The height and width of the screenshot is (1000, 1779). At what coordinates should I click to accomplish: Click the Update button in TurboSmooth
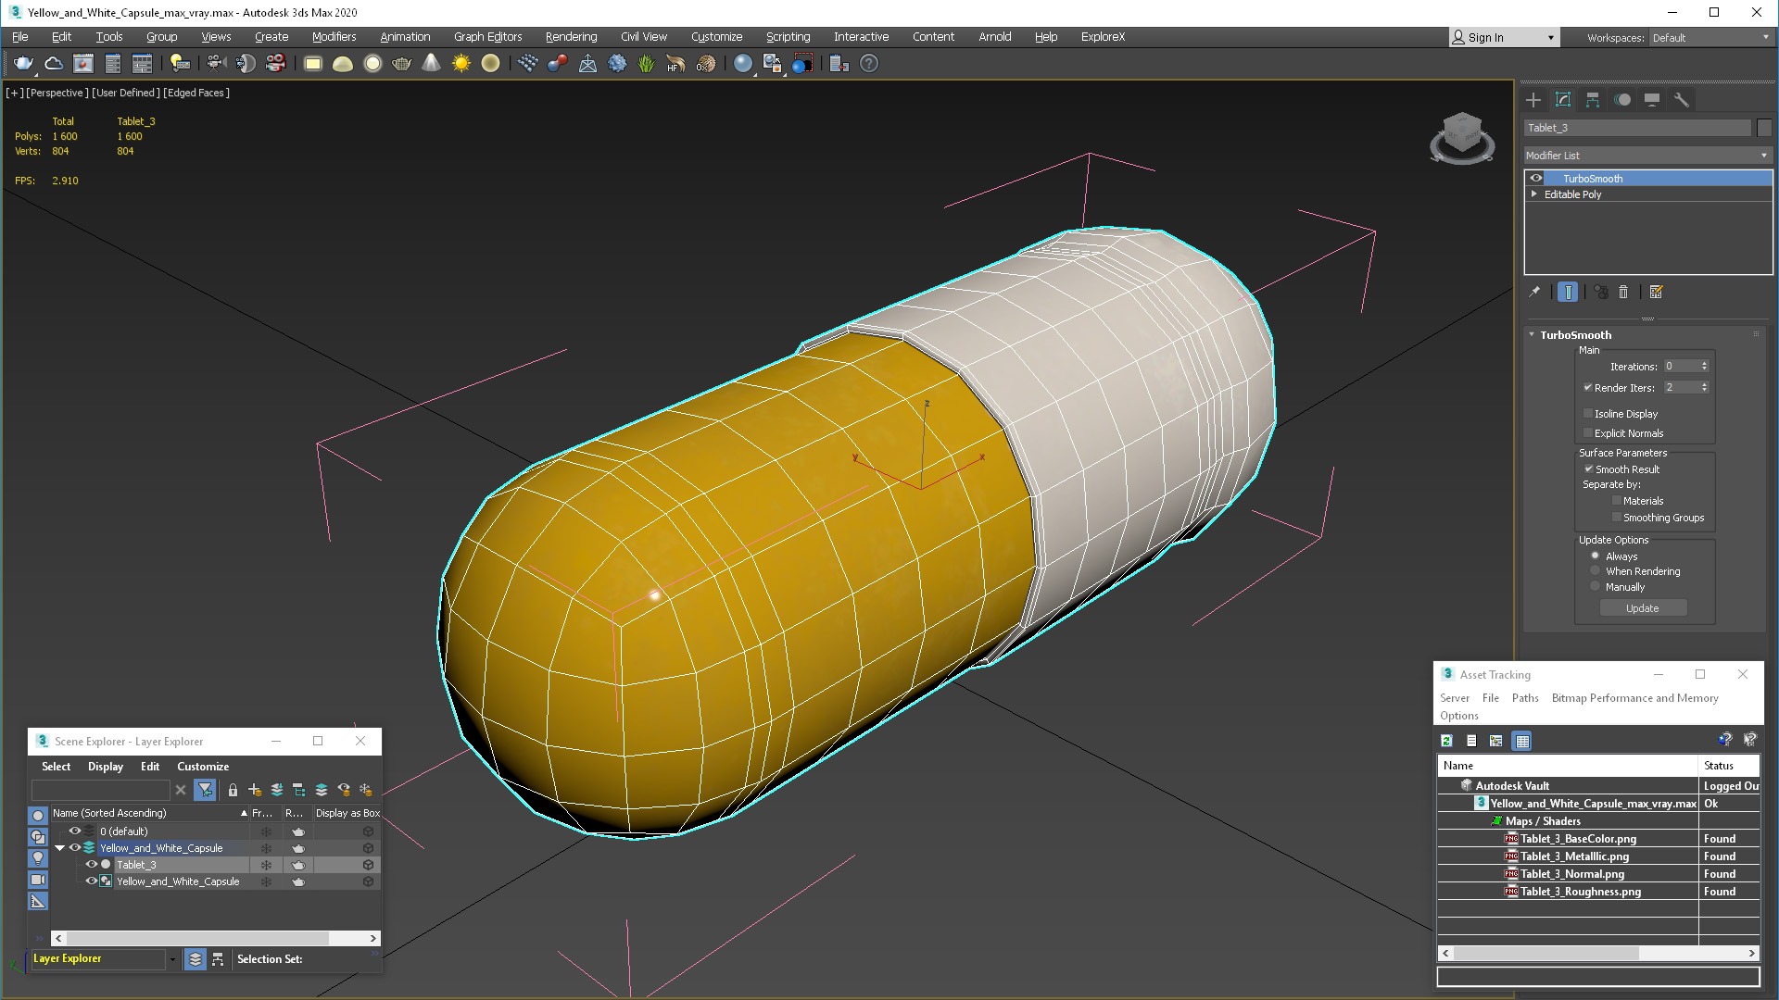click(x=1644, y=606)
